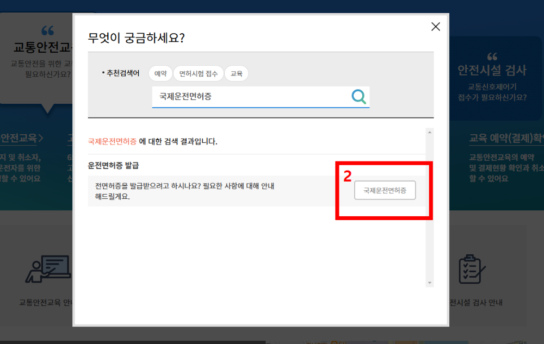This screenshot has height=344, width=544.
Task: Close the 무엇이 궁금하세요 search dialog
Action: click(x=435, y=26)
